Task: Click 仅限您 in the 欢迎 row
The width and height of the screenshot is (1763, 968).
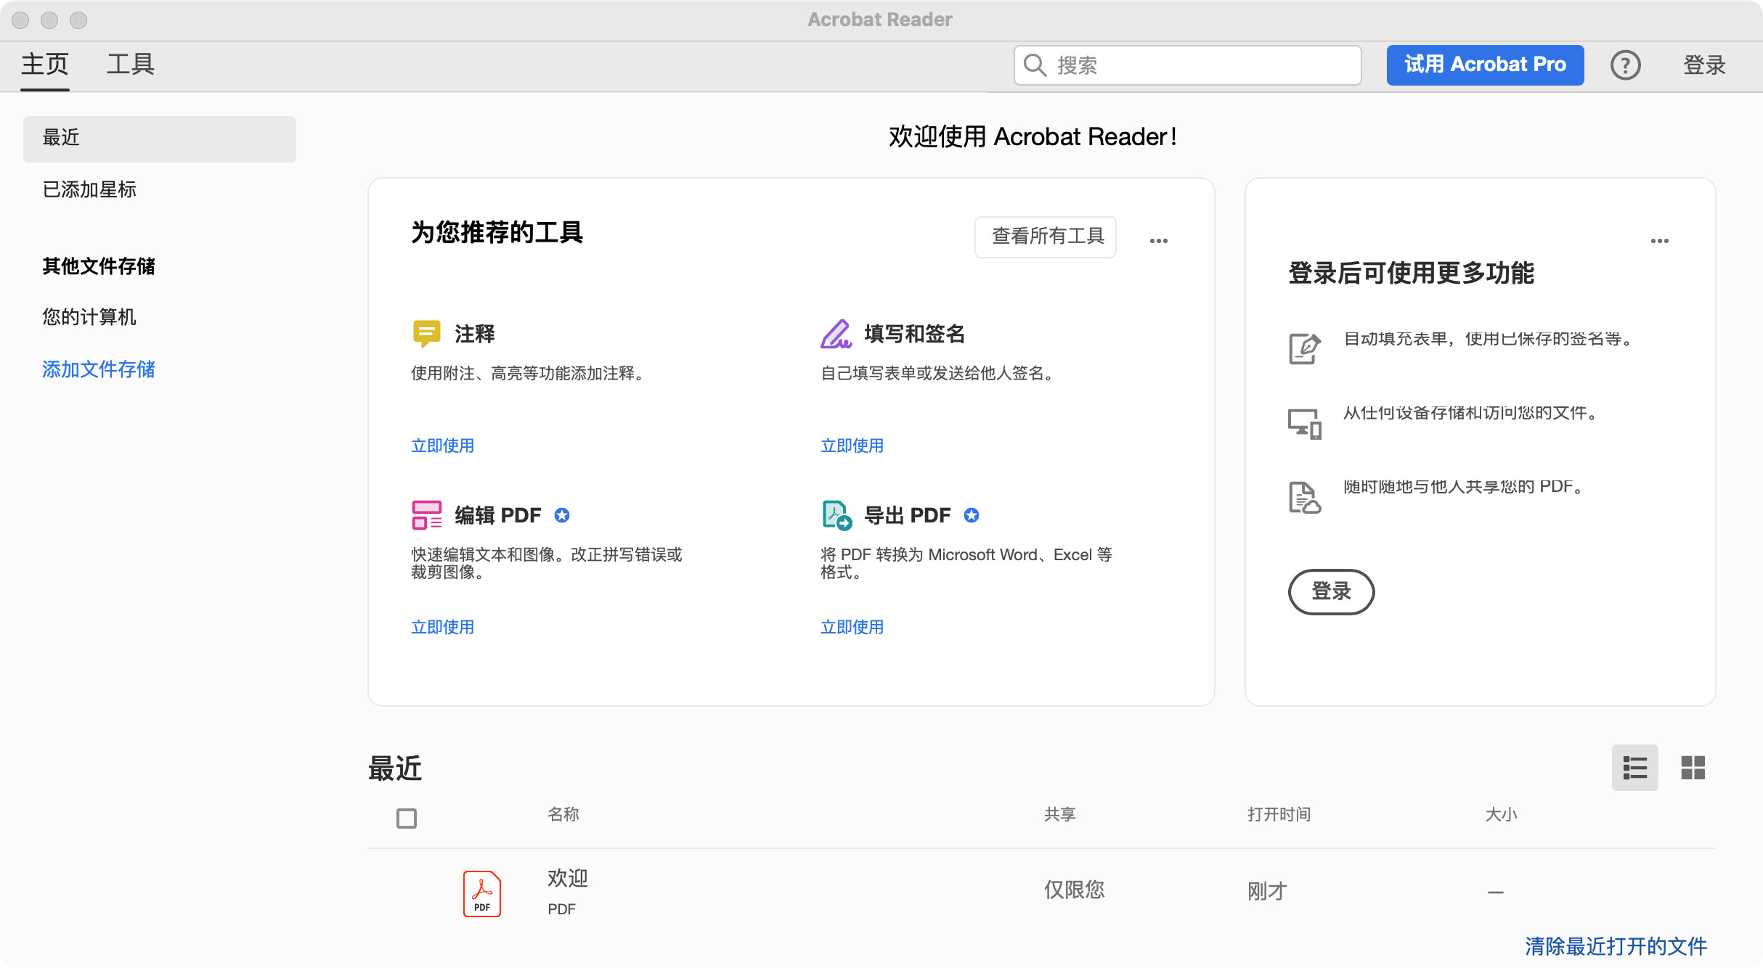Action: coord(1075,890)
